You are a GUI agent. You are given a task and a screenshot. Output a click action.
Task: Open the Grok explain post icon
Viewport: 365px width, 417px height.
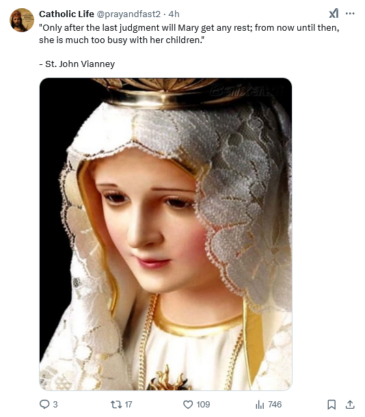(x=334, y=13)
